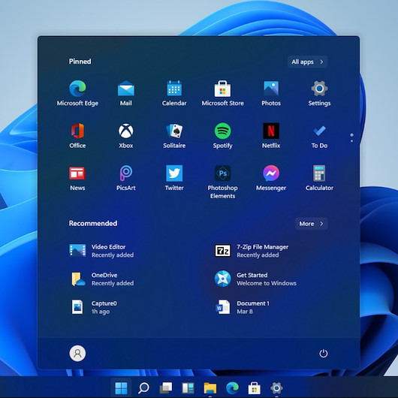
Task: Launch the Mail app
Action: (126, 93)
